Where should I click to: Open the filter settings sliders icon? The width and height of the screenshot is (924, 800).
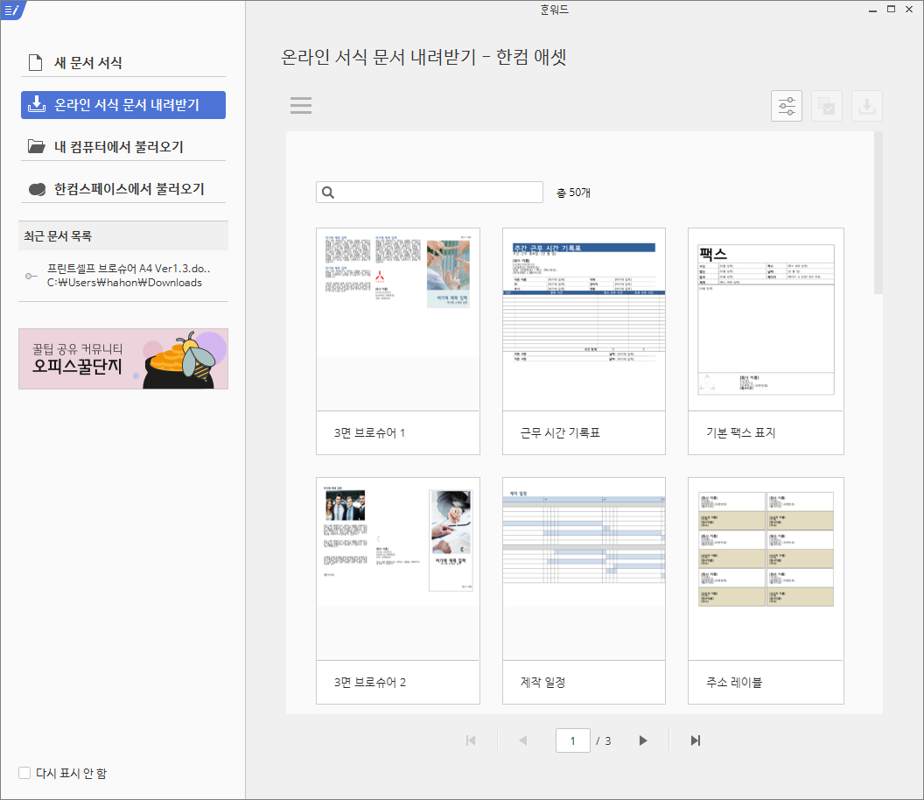click(786, 106)
